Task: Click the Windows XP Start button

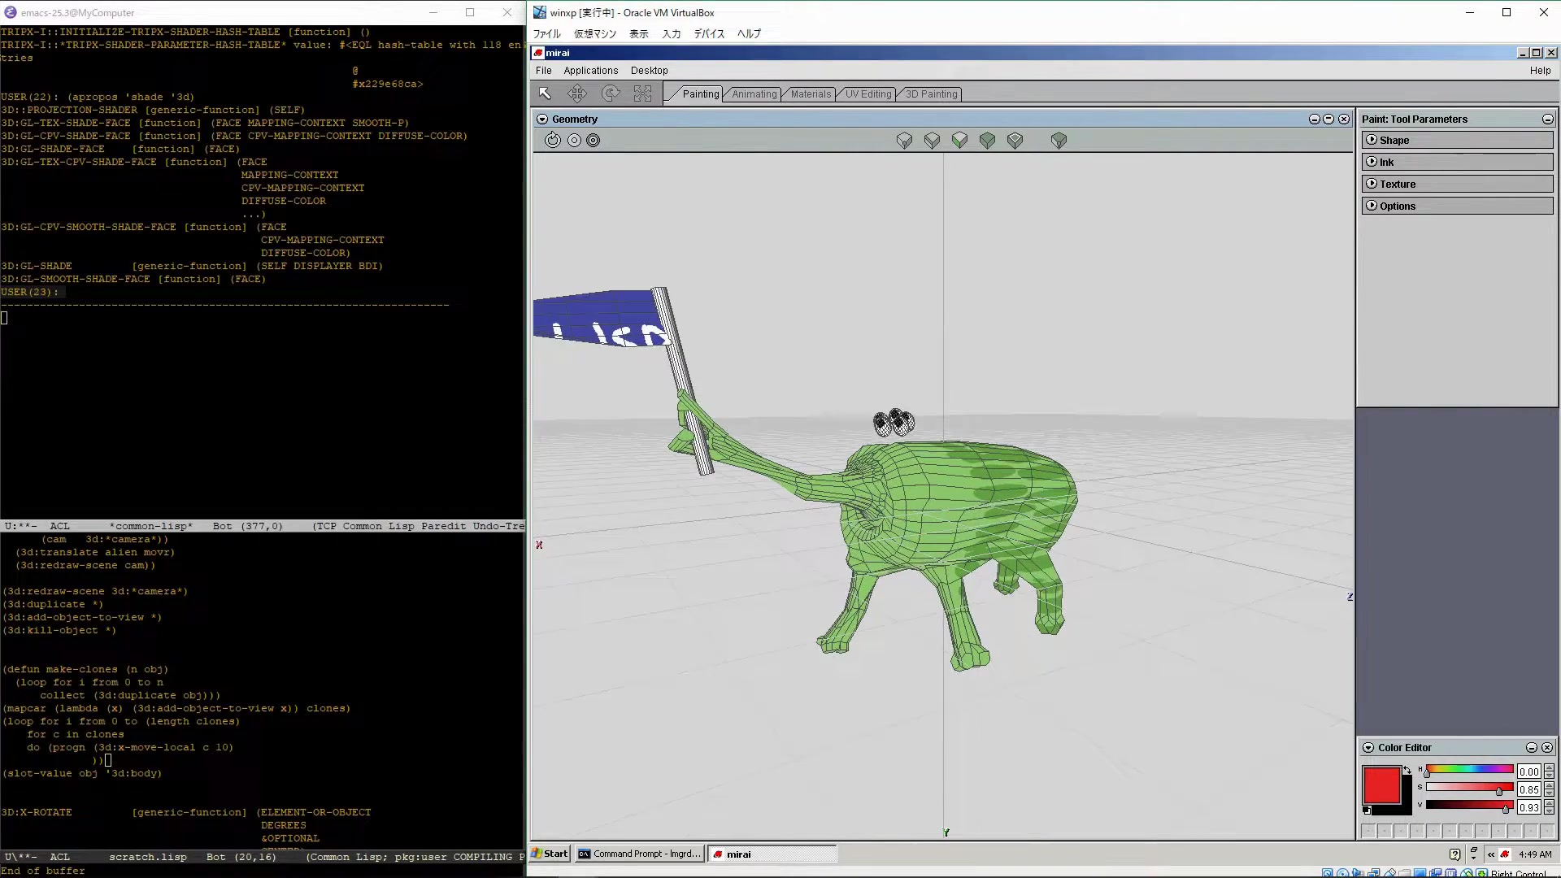Action: [x=550, y=854]
